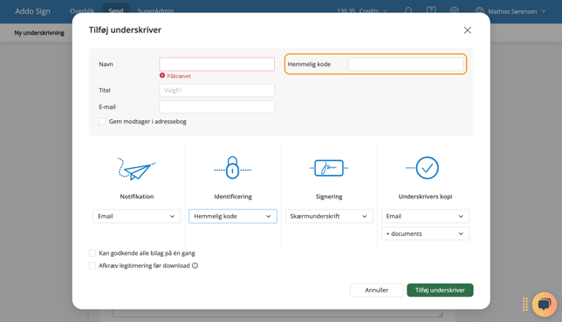Viewport: 562px width, 322px height.
Task: Open the Skærmunderskrift signing dropdown
Action: [x=329, y=216]
